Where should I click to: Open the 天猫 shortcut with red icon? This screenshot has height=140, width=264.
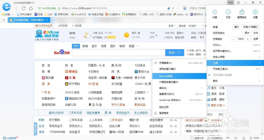(70, 78)
